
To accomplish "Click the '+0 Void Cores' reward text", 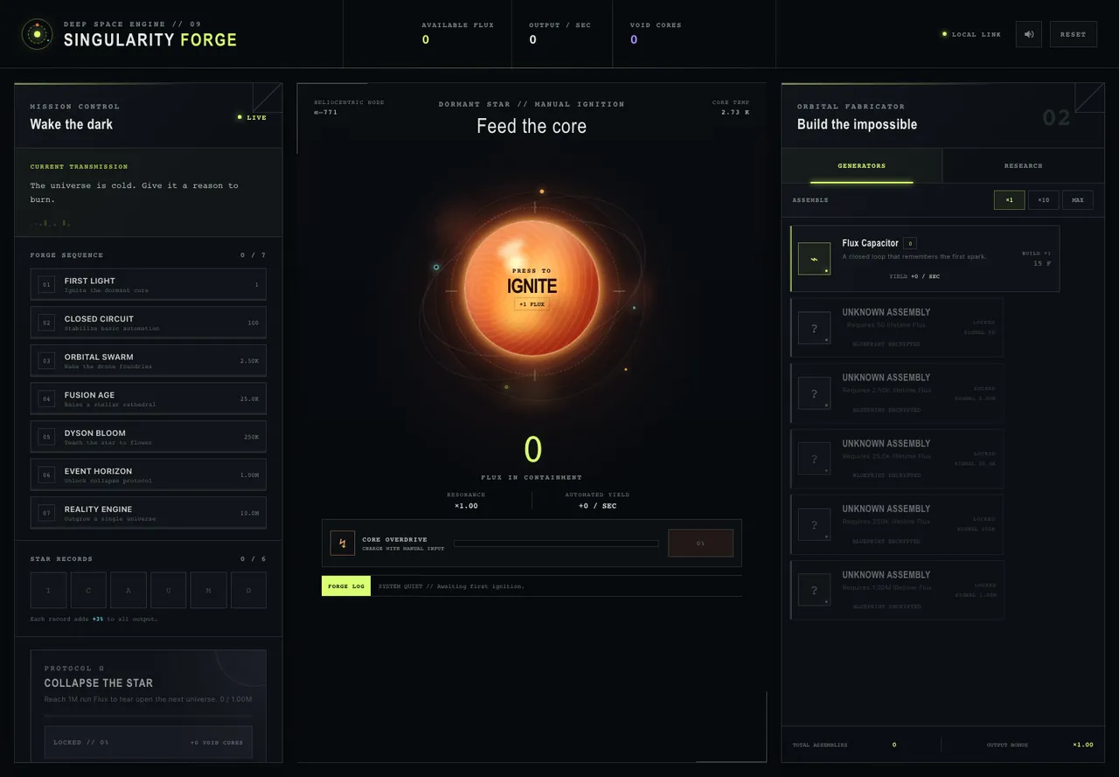I will pos(217,742).
